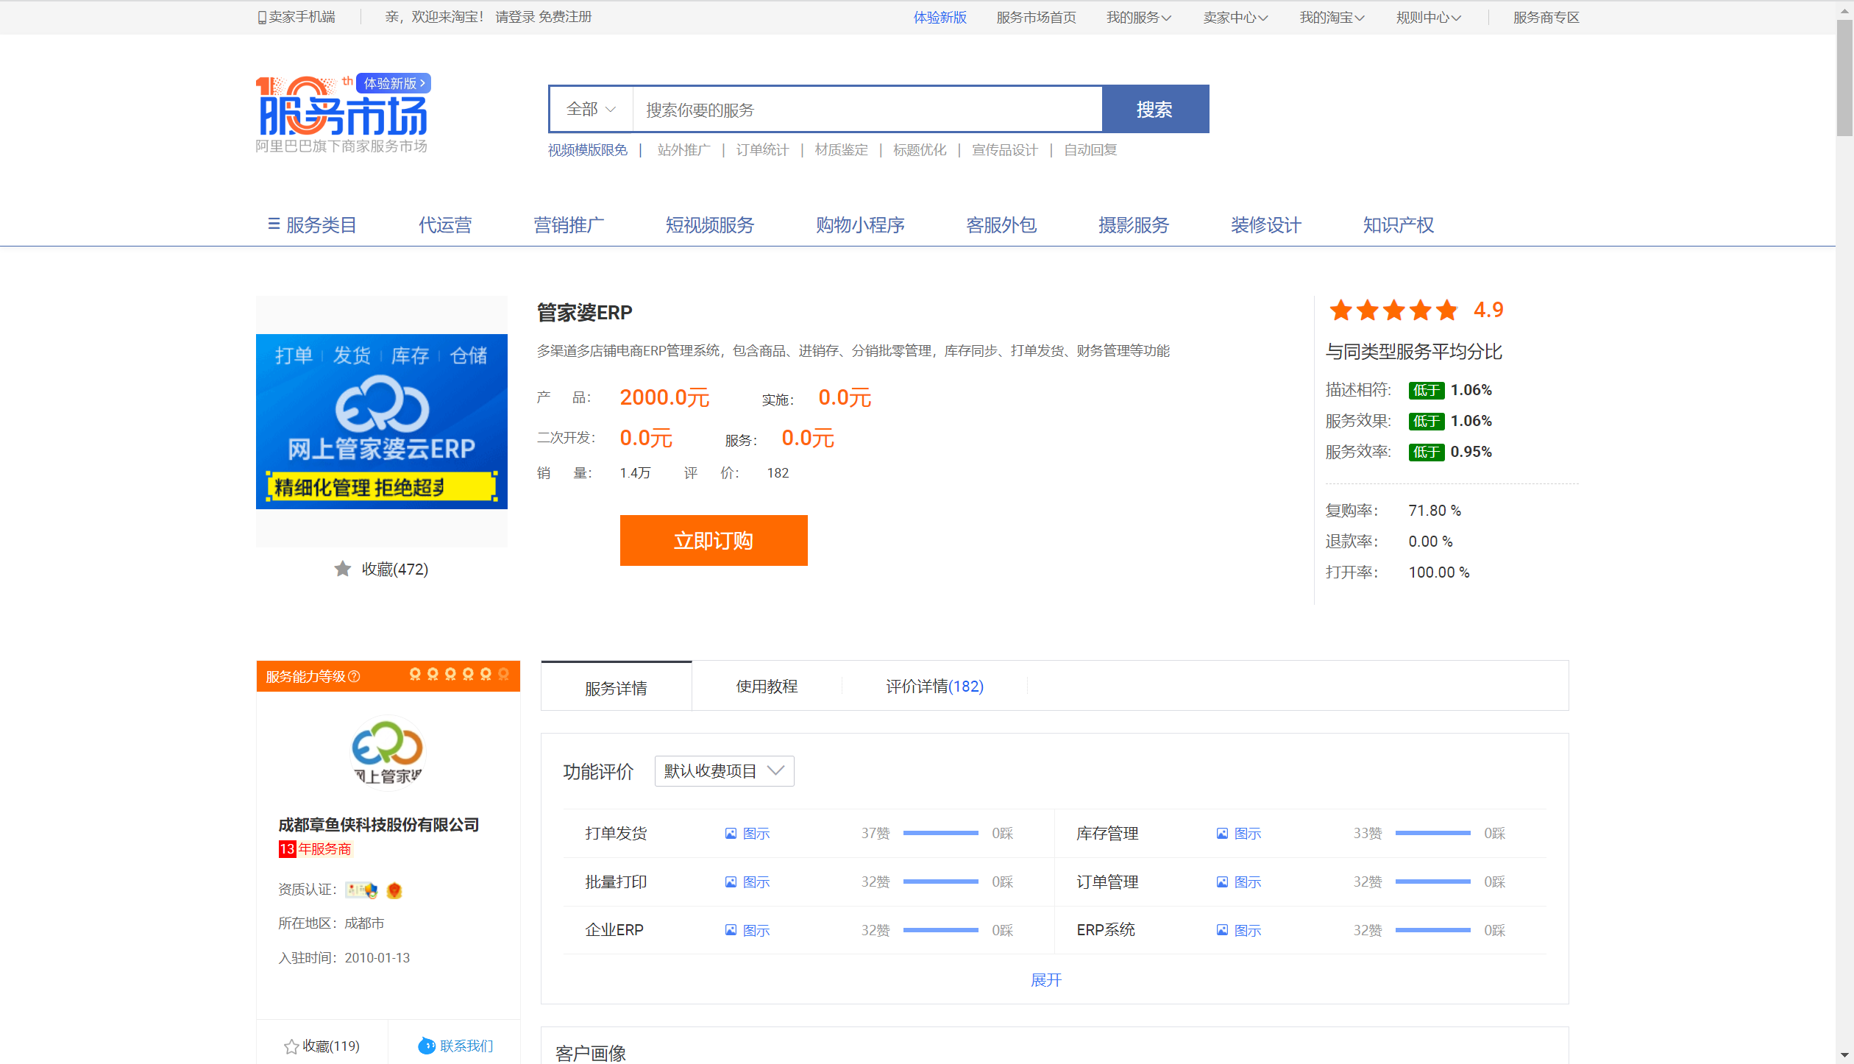1854x1064 pixels.
Task: Open the 摄影服务 navigation item
Action: coord(1134,224)
